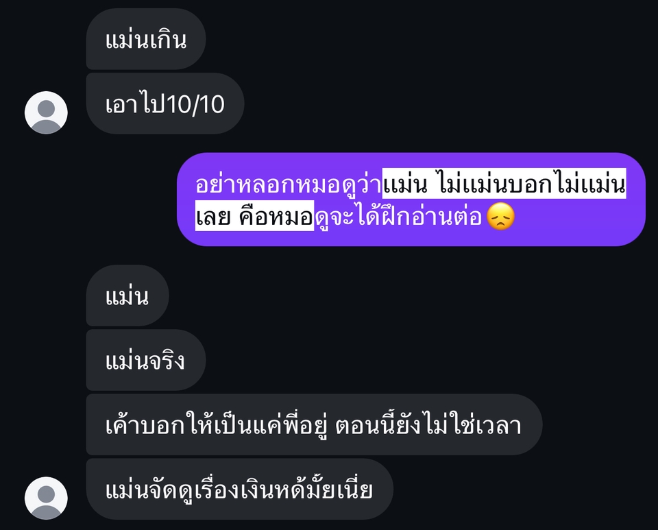This screenshot has height=530, width=658.
Task: Select the short แม่น message bubble
Action: (x=127, y=296)
